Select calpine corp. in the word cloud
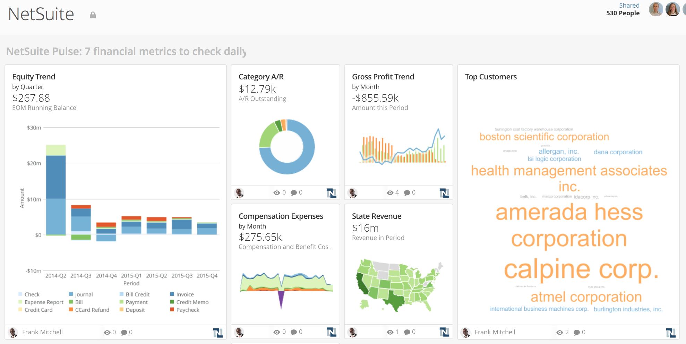The width and height of the screenshot is (686, 344). click(581, 269)
